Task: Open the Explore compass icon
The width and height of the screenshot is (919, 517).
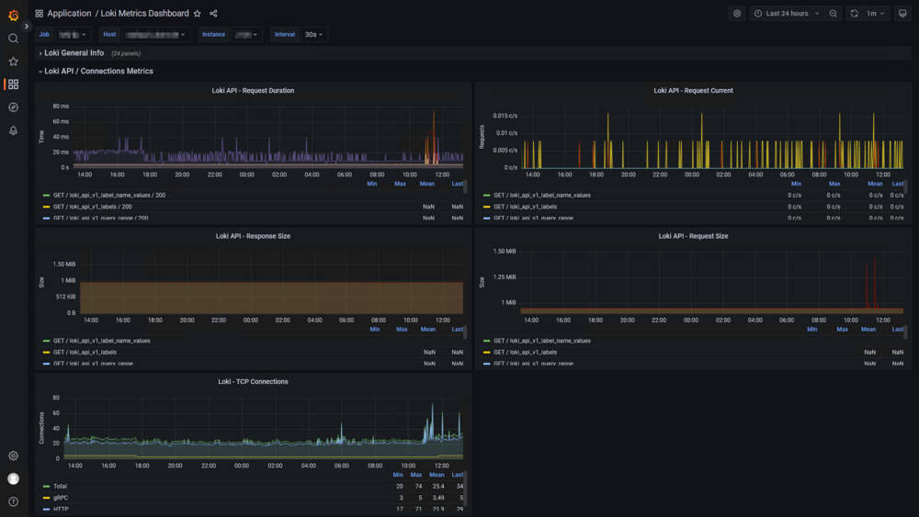Action: (x=13, y=107)
